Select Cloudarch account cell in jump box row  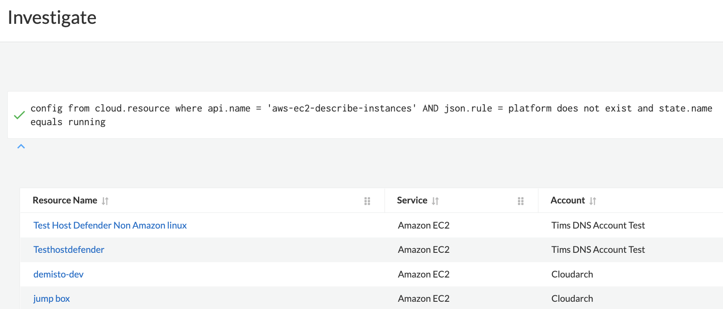572,298
